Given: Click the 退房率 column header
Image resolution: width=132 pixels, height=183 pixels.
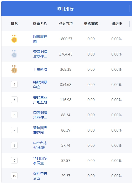Looking at the screenshot, I should pos(117,24).
